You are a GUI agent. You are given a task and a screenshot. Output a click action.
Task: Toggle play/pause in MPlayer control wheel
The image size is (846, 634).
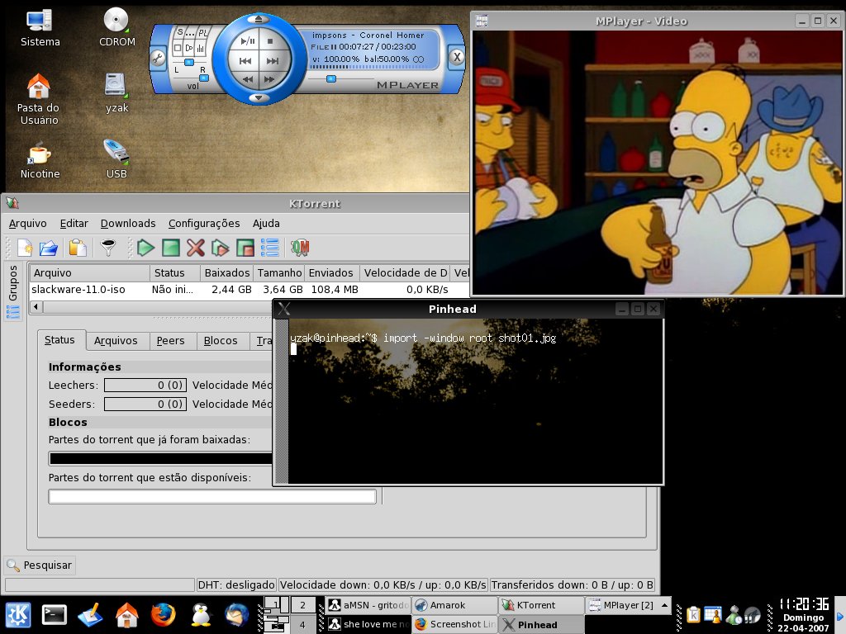click(x=248, y=41)
